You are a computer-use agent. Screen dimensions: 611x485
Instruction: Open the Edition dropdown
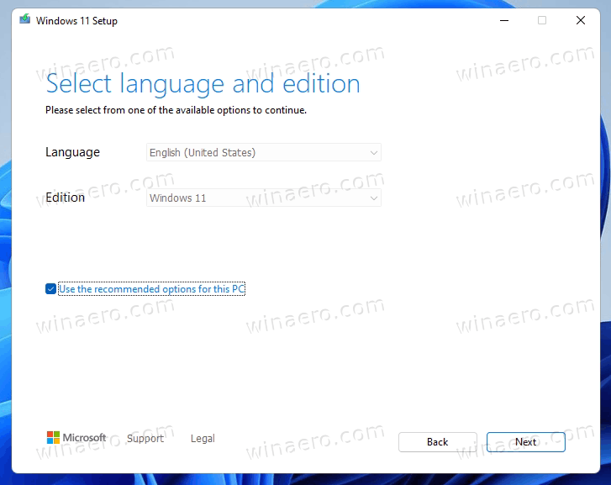coord(264,198)
